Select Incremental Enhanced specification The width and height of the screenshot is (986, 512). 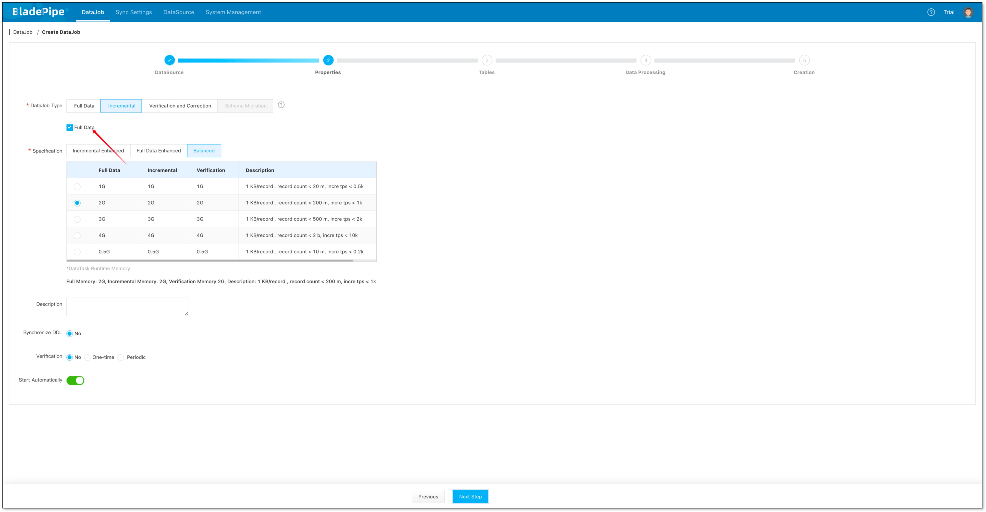point(98,151)
